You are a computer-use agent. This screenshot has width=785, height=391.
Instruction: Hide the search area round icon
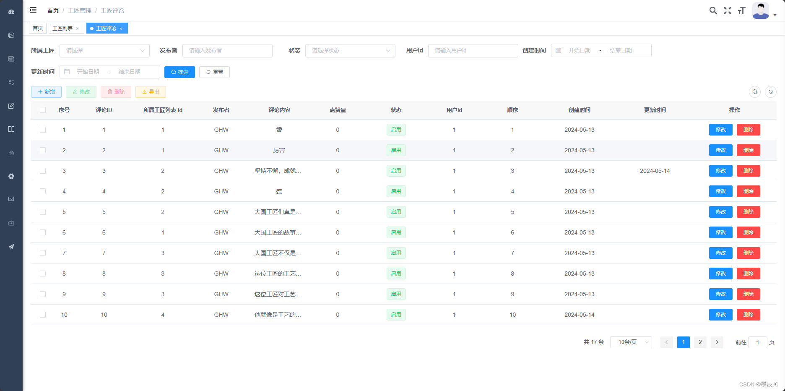click(x=755, y=92)
